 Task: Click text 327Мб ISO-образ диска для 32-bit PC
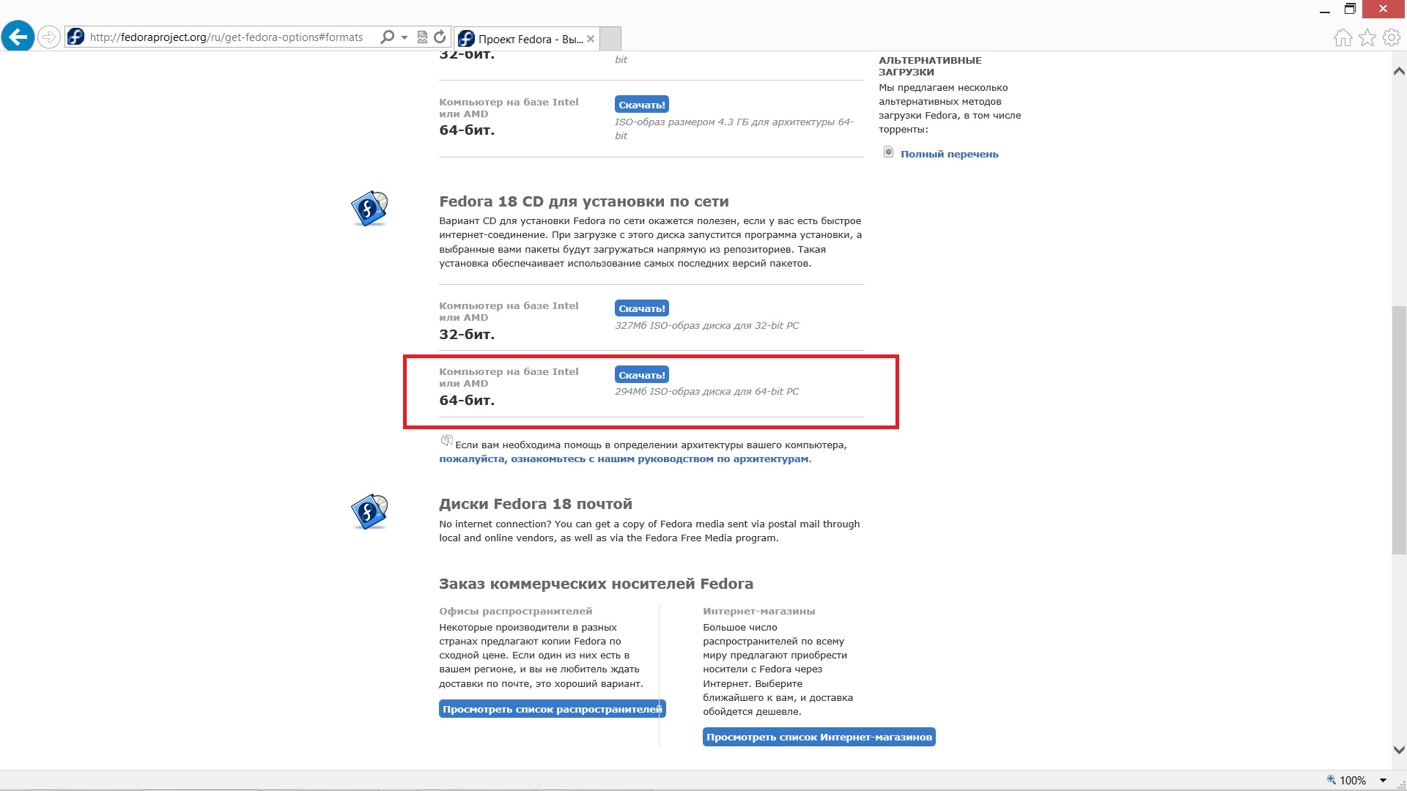point(707,325)
